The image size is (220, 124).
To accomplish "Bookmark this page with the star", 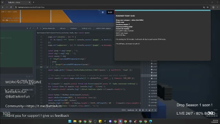I will point(208,7).
